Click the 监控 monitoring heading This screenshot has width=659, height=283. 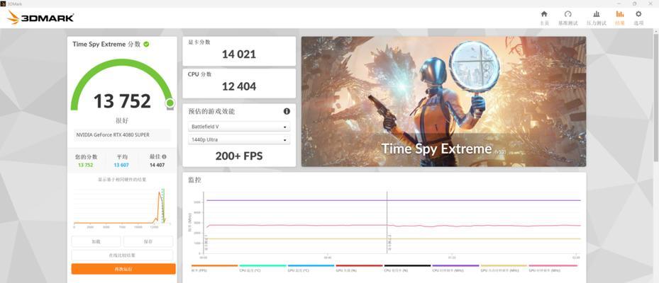tap(194, 180)
